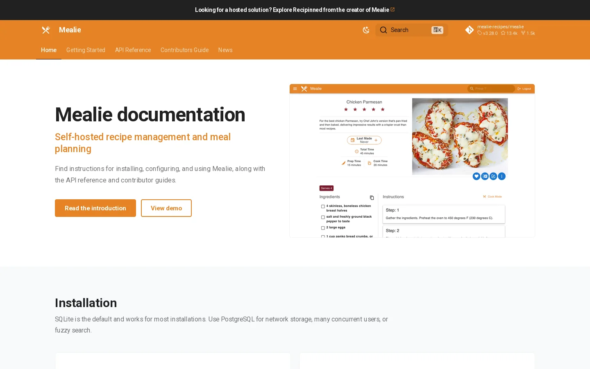
Task: Click the Read the introduction button
Action: [95, 208]
